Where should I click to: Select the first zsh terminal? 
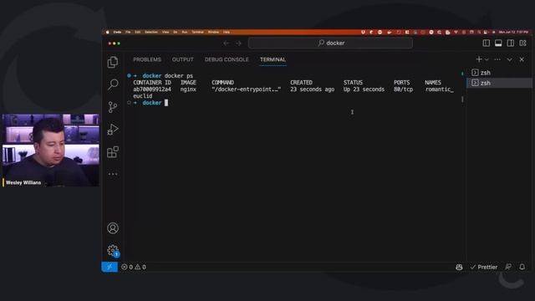pyautogui.click(x=499, y=73)
